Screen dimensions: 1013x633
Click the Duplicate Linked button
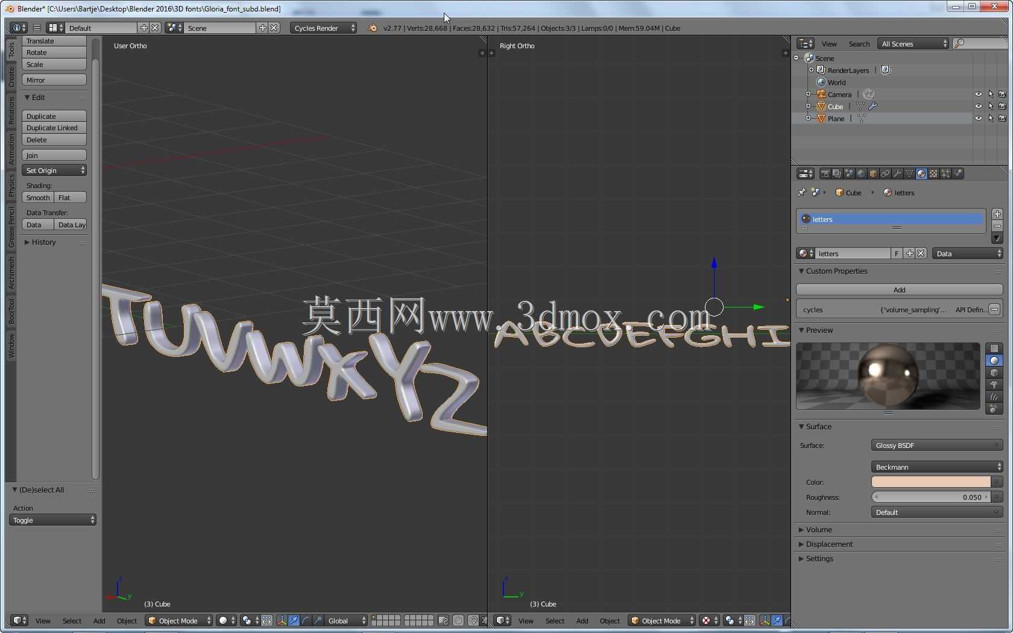pos(54,128)
